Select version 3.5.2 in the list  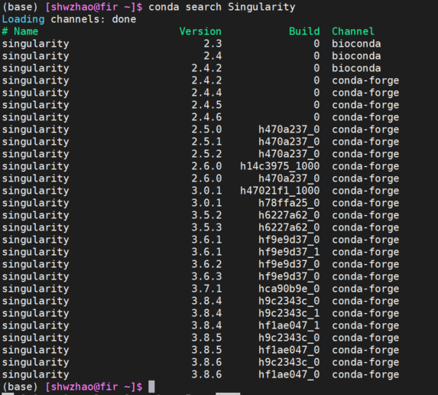click(x=206, y=215)
